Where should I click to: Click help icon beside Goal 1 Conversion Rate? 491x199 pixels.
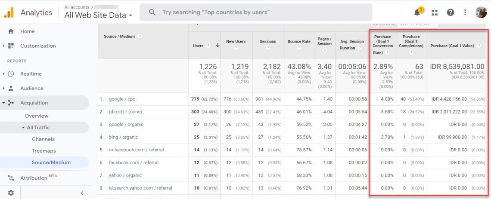point(387,53)
